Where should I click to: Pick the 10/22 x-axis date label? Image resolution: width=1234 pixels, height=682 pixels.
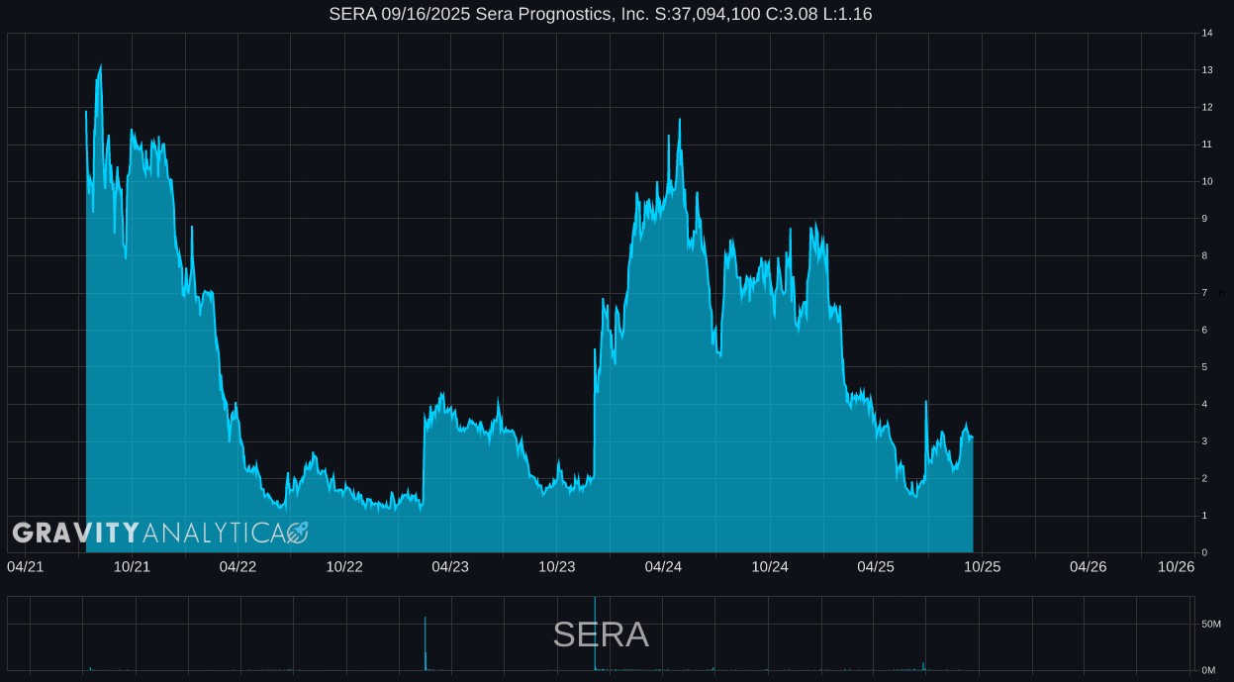pos(344,567)
